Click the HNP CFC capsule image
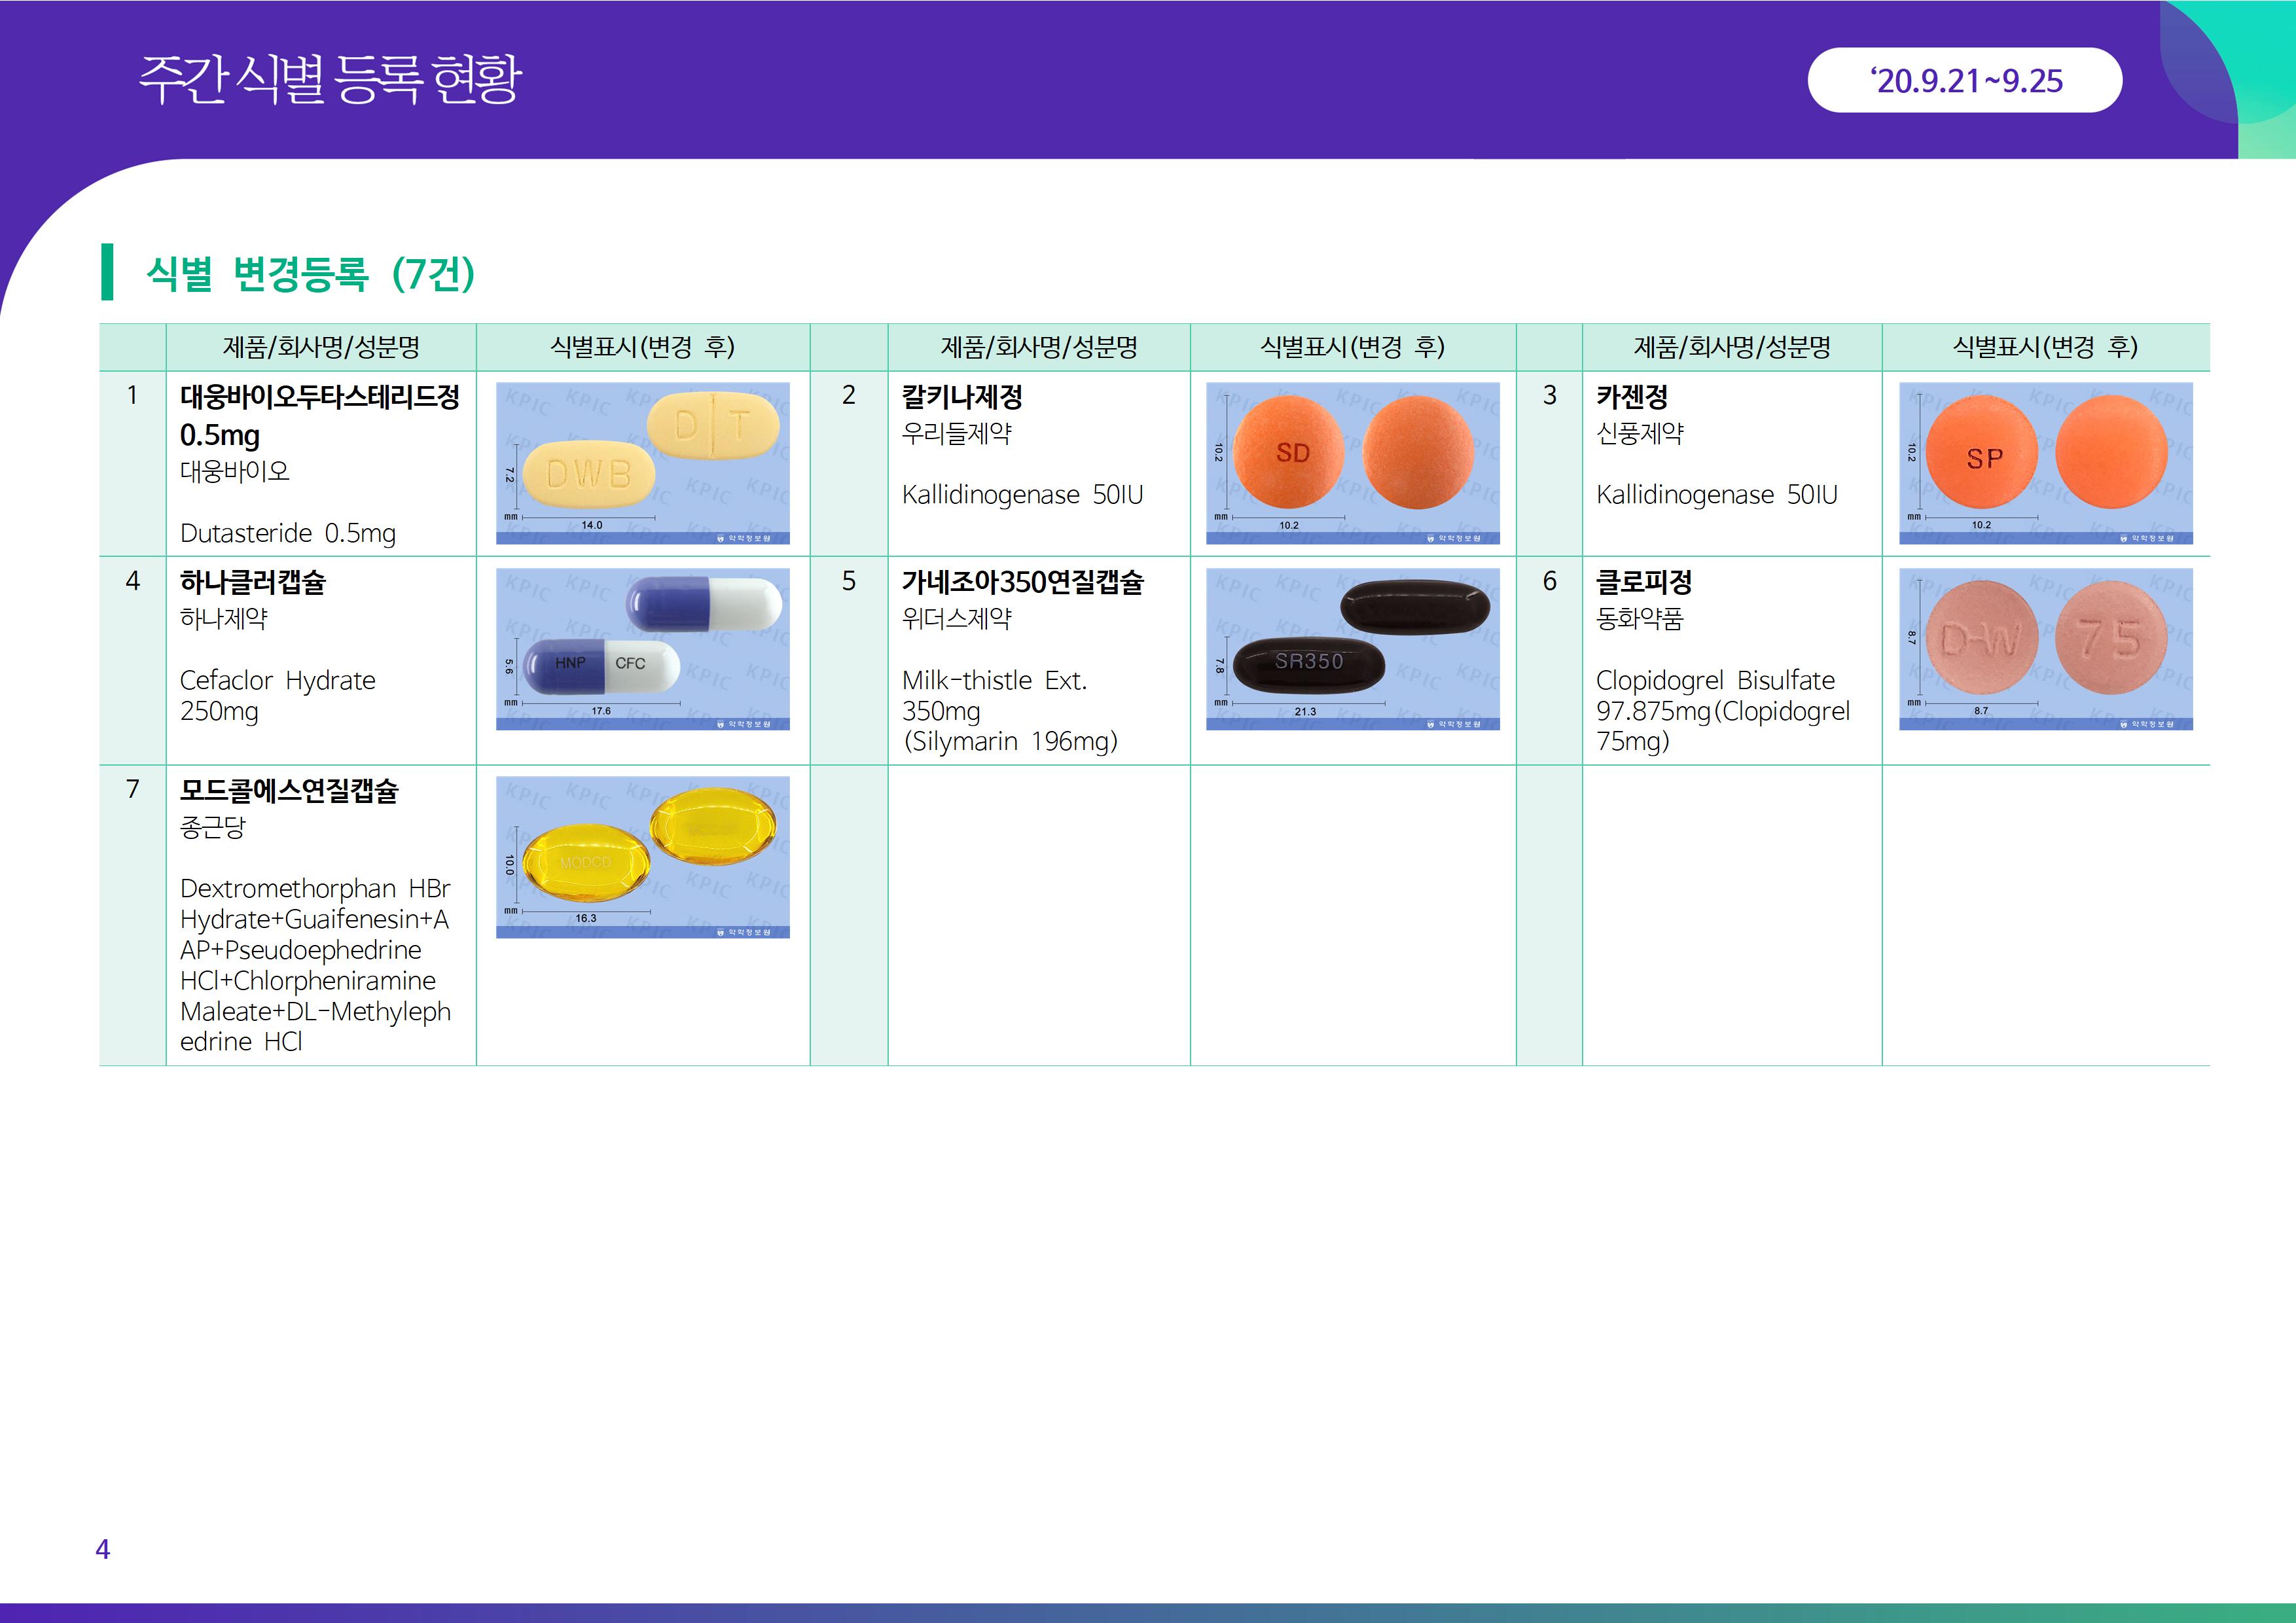2296x1623 pixels. pos(642,648)
